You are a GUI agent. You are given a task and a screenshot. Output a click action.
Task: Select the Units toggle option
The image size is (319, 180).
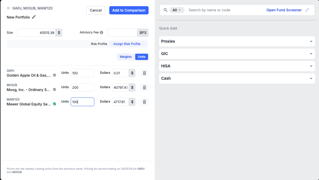142,57
